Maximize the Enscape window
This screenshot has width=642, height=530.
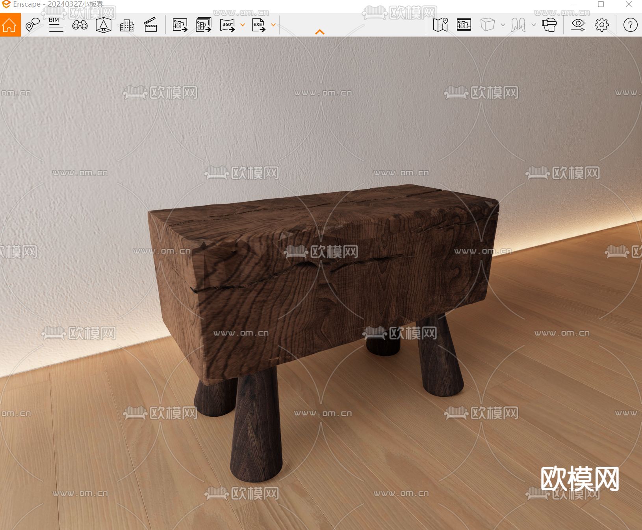pos(601,4)
